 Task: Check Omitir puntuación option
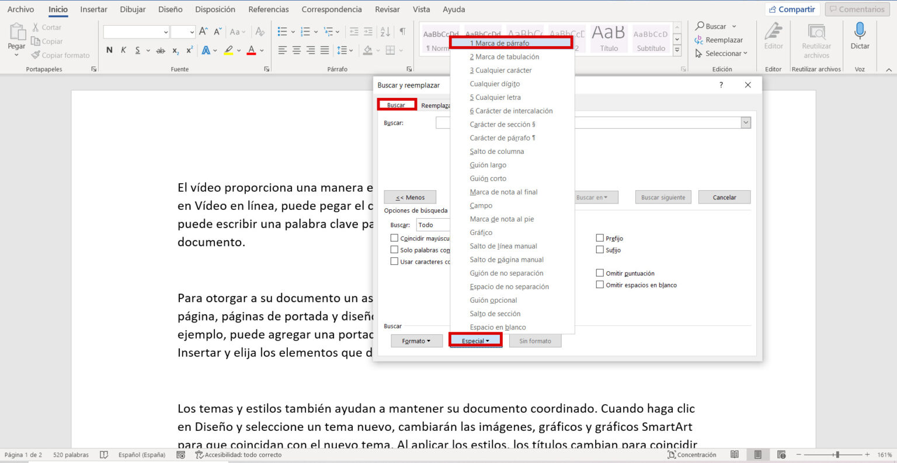pos(600,273)
